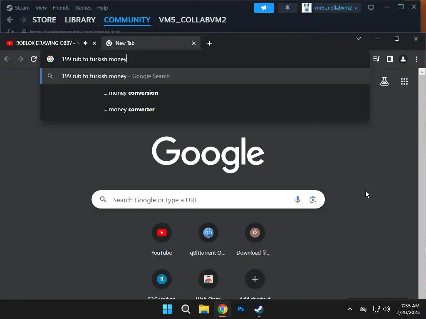The height and width of the screenshot is (319, 426).
Task: Open Windows Start menu
Action: click(167, 309)
